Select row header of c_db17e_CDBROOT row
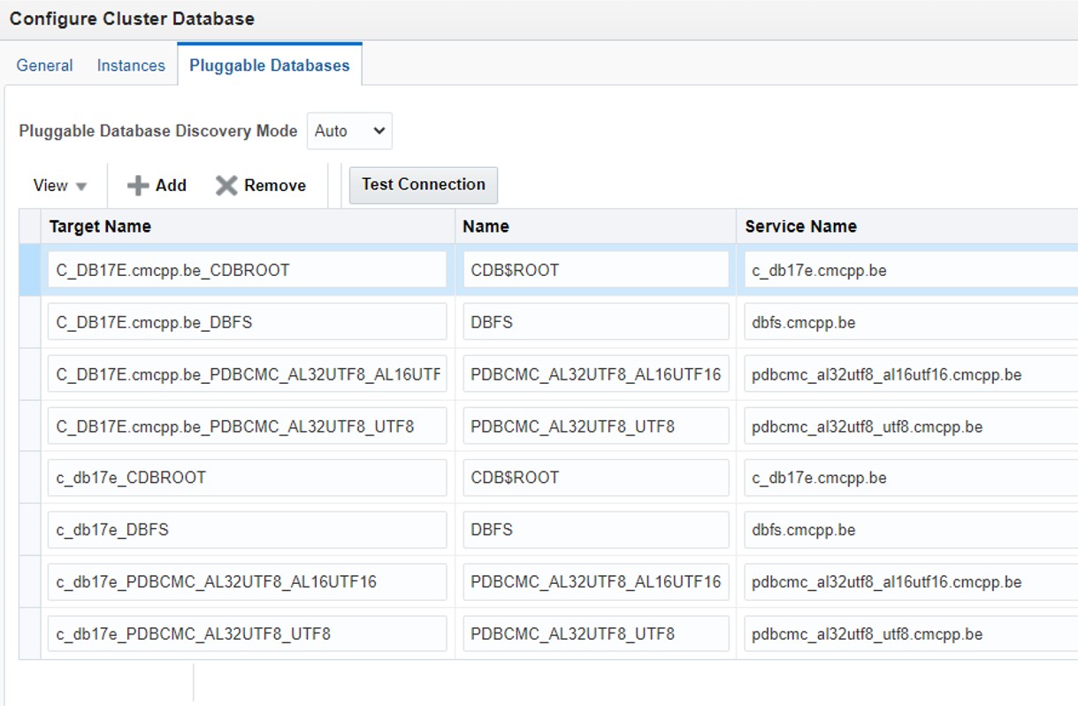The height and width of the screenshot is (706, 1078). tap(30, 478)
